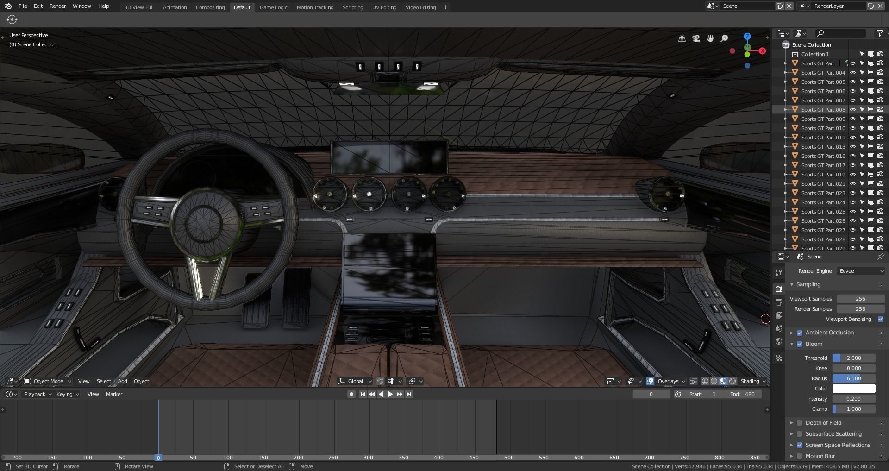Open the Keying dropdown

point(68,394)
